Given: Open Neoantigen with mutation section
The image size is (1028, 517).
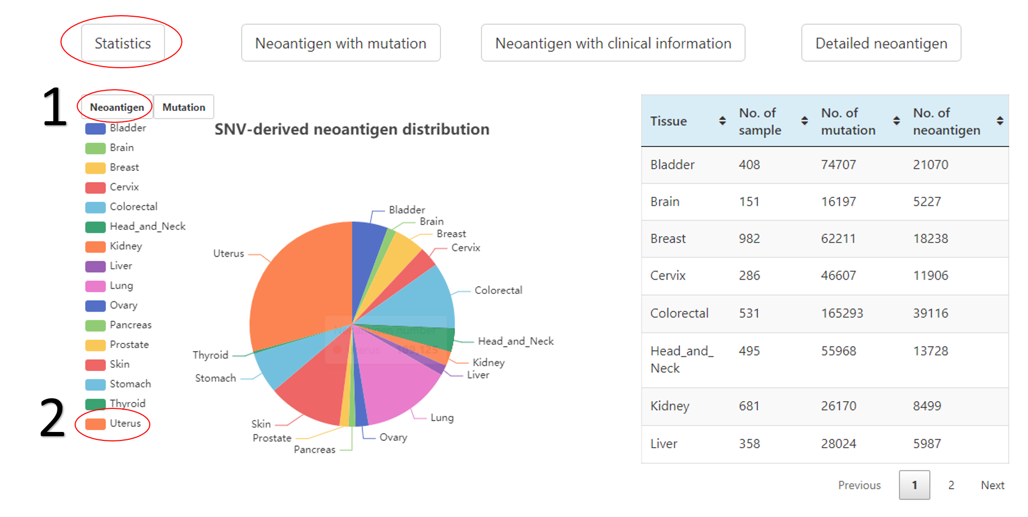Looking at the screenshot, I should tap(341, 43).
